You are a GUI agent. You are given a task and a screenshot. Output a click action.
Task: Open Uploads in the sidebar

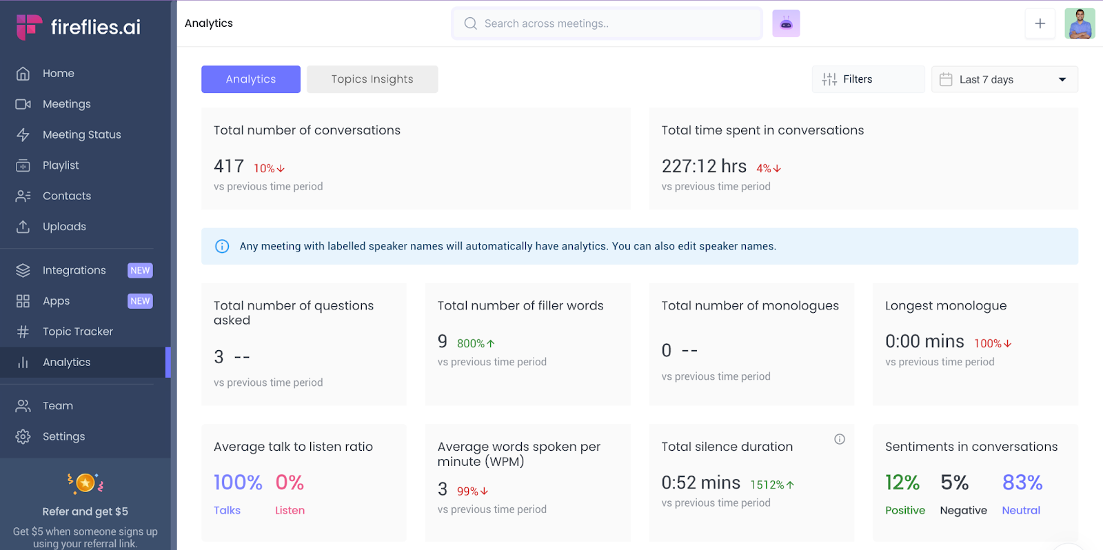pos(64,227)
